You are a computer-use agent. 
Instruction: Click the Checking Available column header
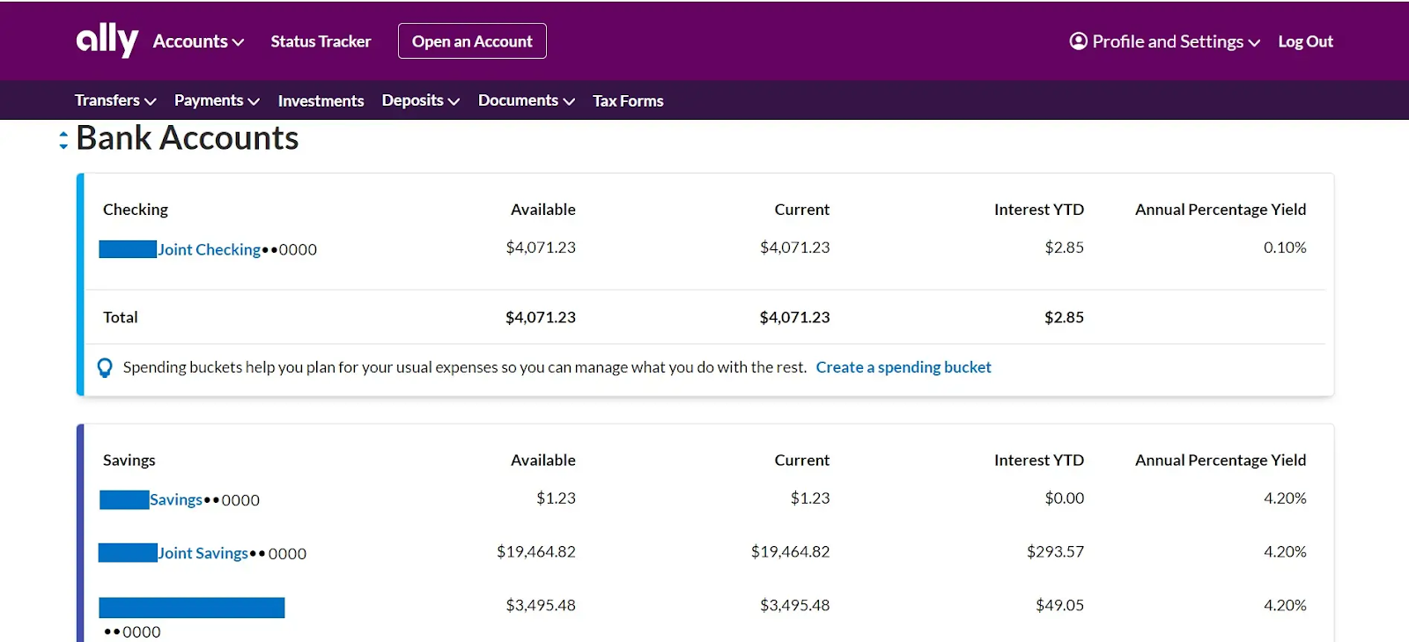coord(543,210)
